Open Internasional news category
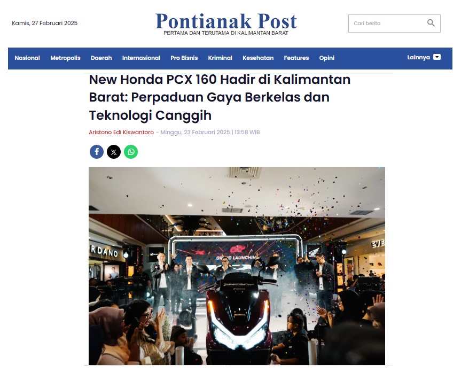The image size is (469, 380). pos(141,58)
